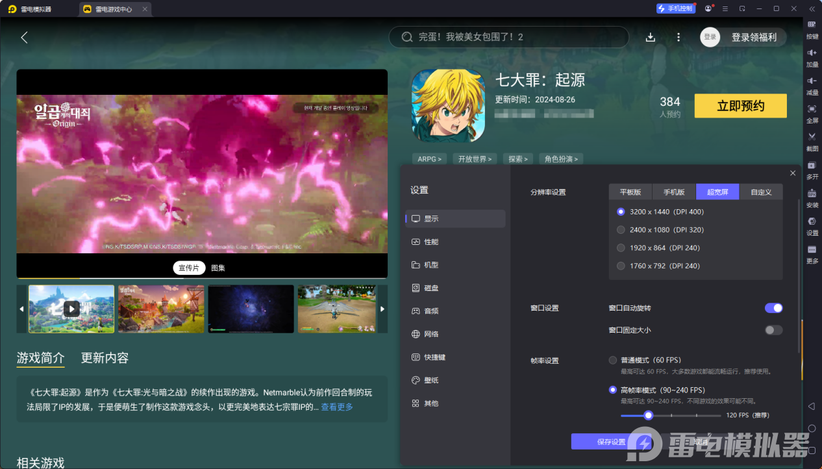
Task: Open 快捷键 settings category
Action: [x=455, y=357]
